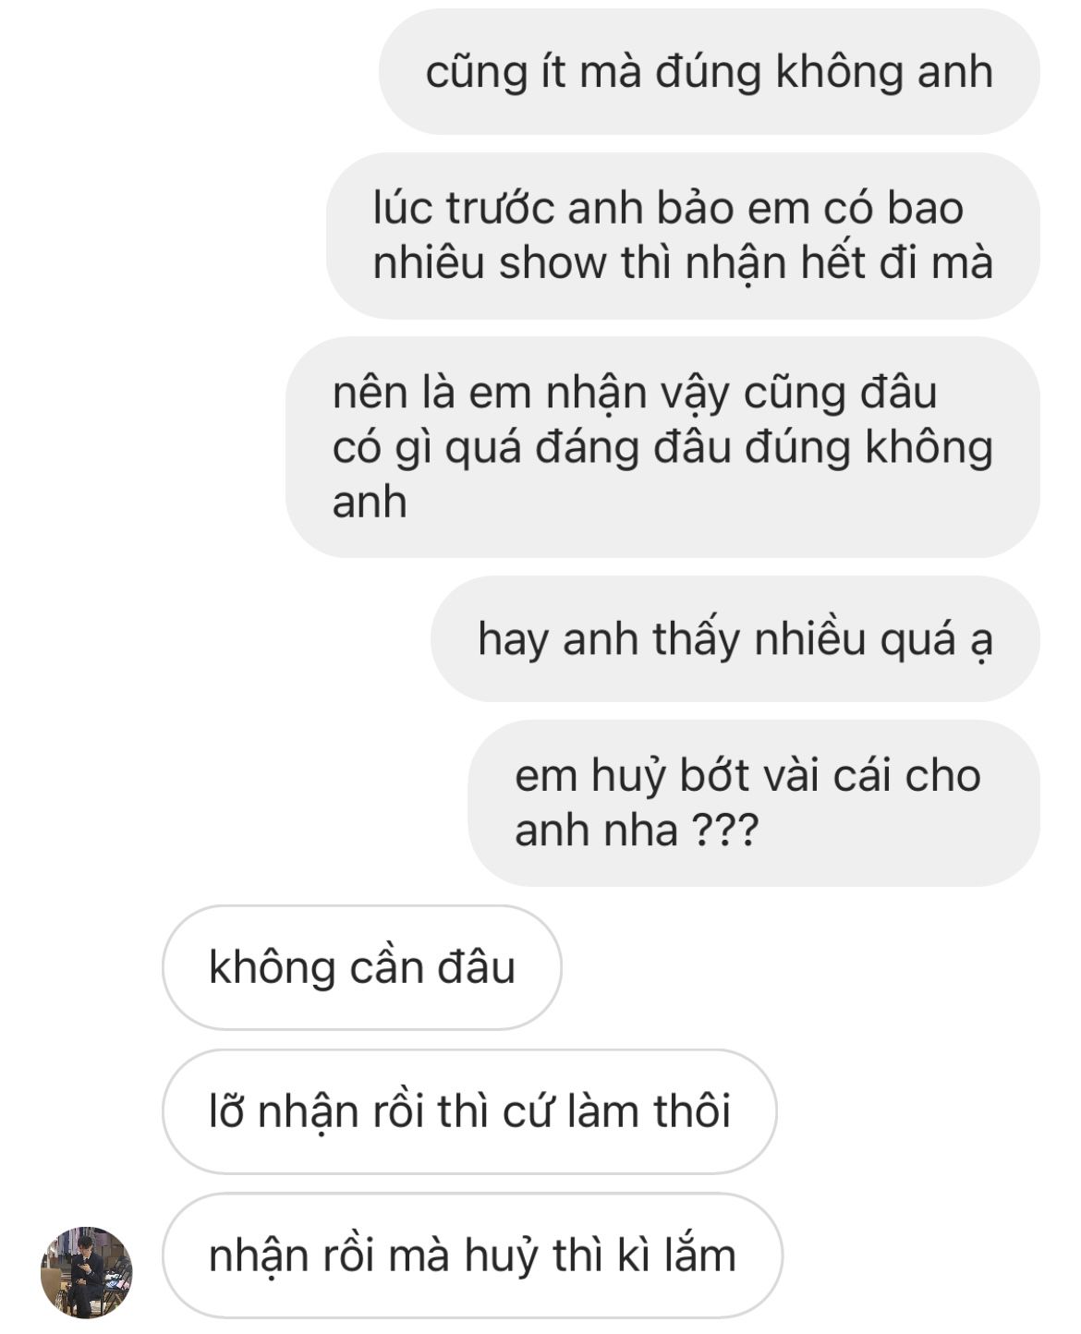Image resolution: width=1081 pixels, height=1334 pixels.
Task: Open the sender's profile picture avatar
Action: click(x=86, y=1271)
